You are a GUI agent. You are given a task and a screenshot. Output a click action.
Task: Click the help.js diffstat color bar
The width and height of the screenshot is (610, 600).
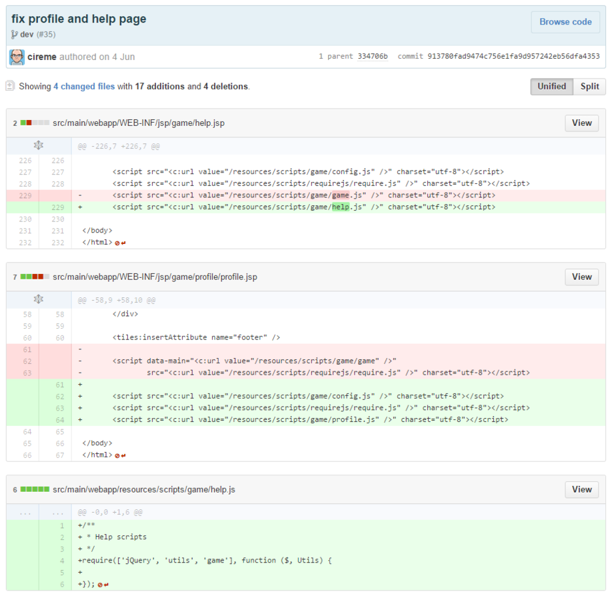click(35, 489)
